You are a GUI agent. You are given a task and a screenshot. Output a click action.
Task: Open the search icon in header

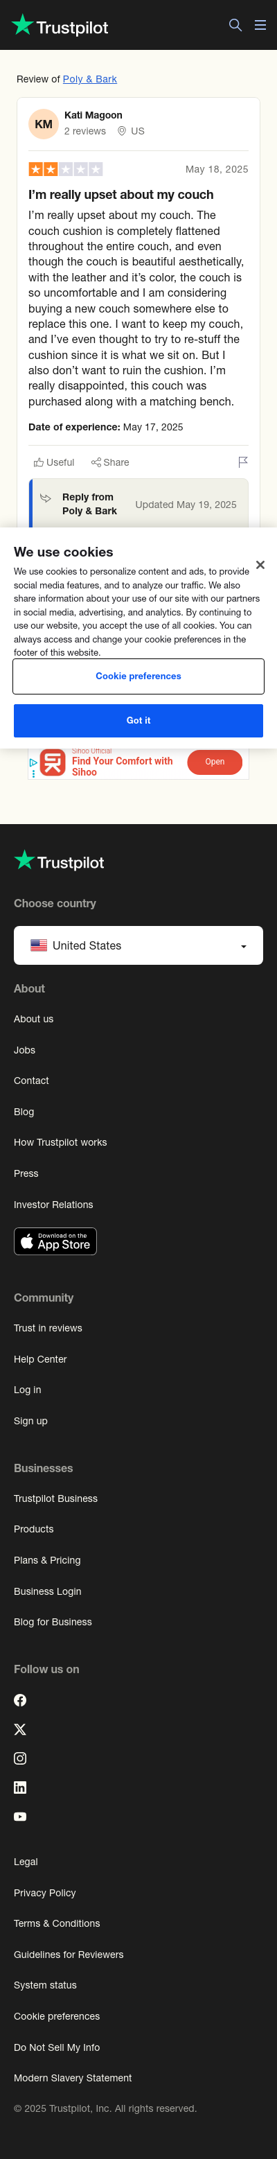[x=235, y=25]
